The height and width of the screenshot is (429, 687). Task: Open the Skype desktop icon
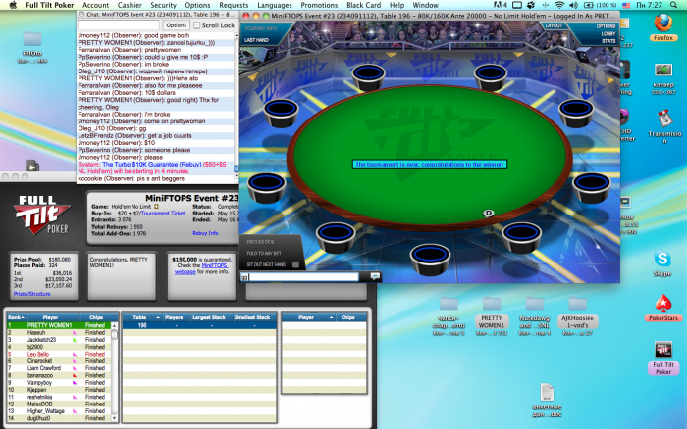[662, 262]
